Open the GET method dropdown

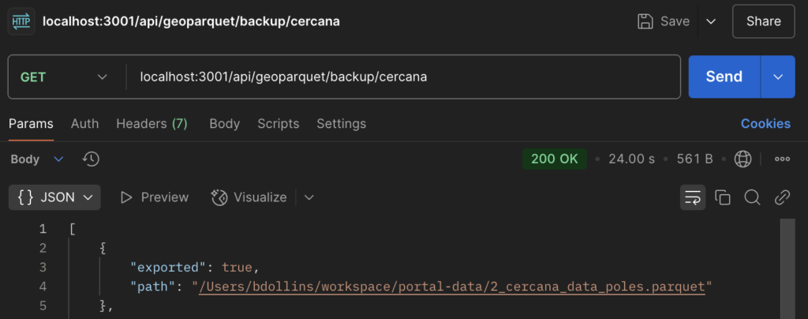point(63,77)
